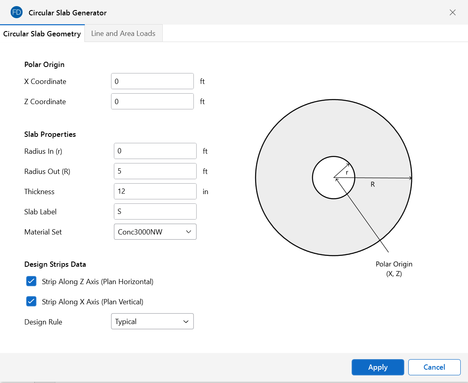Open the Material Set dropdown

click(x=155, y=232)
